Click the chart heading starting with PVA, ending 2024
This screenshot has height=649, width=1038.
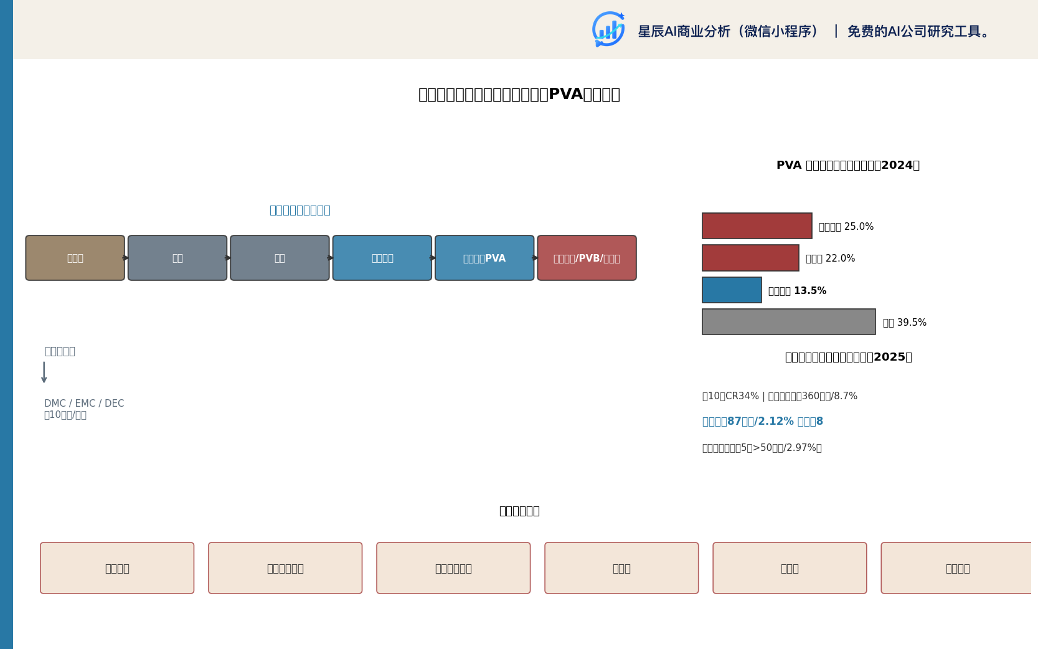(848, 165)
